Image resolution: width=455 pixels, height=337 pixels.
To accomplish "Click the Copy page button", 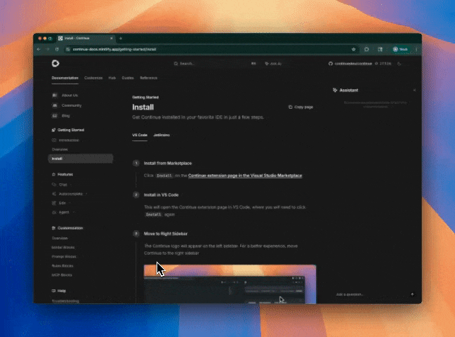I will [301, 107].
